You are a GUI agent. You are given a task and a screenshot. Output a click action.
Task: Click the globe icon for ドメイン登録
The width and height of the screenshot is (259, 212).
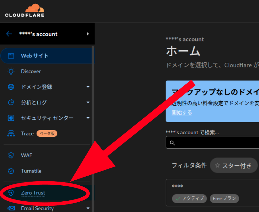11,87
